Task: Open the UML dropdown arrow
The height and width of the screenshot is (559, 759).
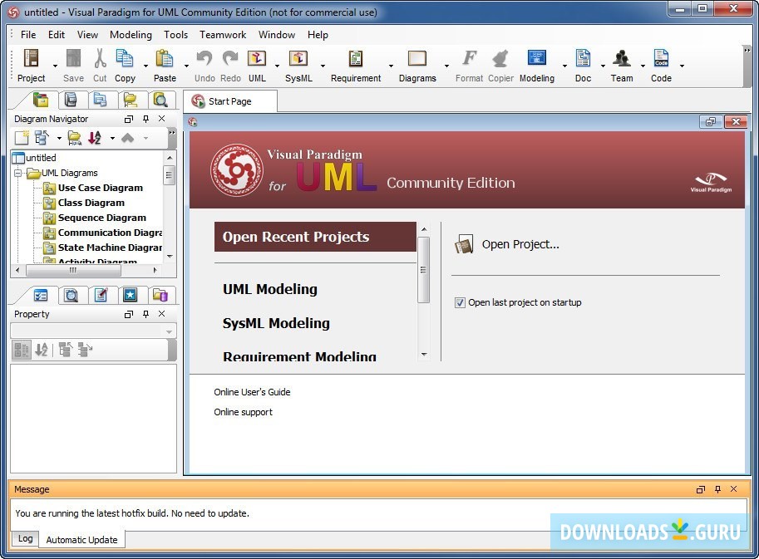Action: pos(277,66)
